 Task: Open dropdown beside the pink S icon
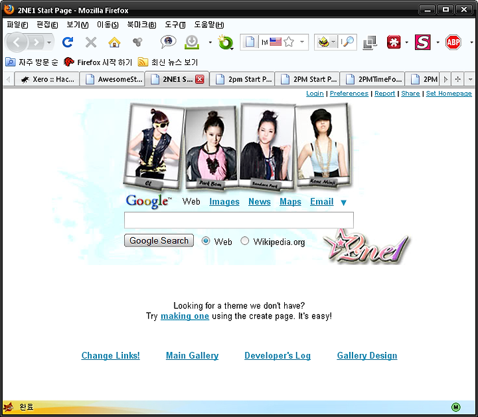[x=438, y=42]
